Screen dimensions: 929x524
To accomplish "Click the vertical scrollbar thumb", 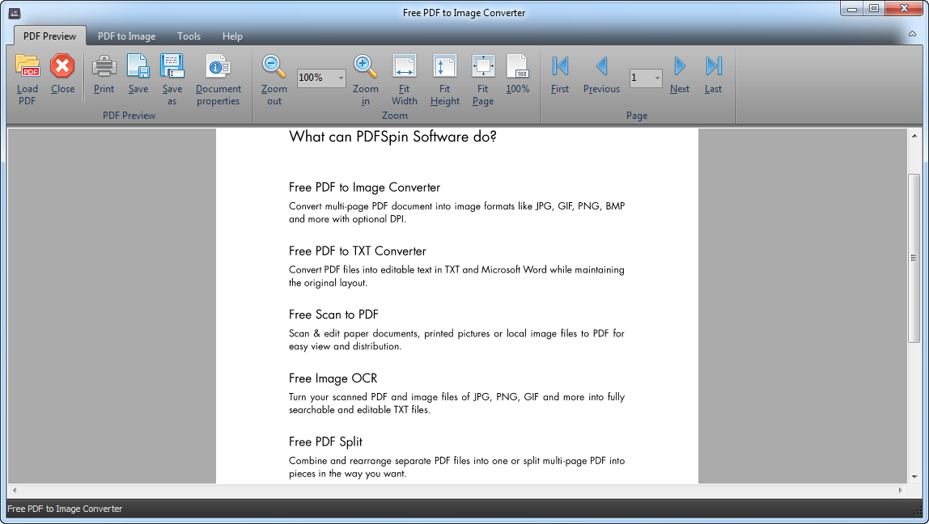I will (x=914, y=258).
